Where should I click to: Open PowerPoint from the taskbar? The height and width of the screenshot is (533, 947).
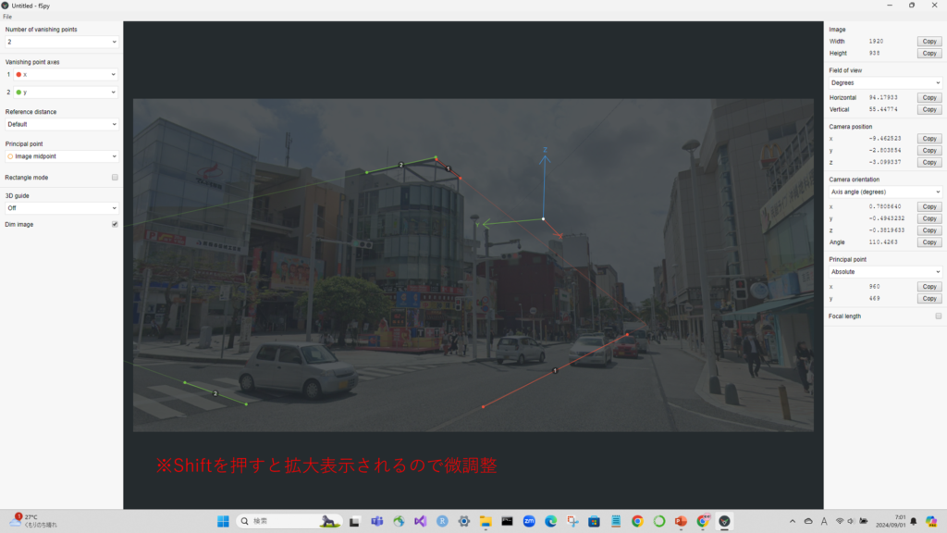pos(682,521)
